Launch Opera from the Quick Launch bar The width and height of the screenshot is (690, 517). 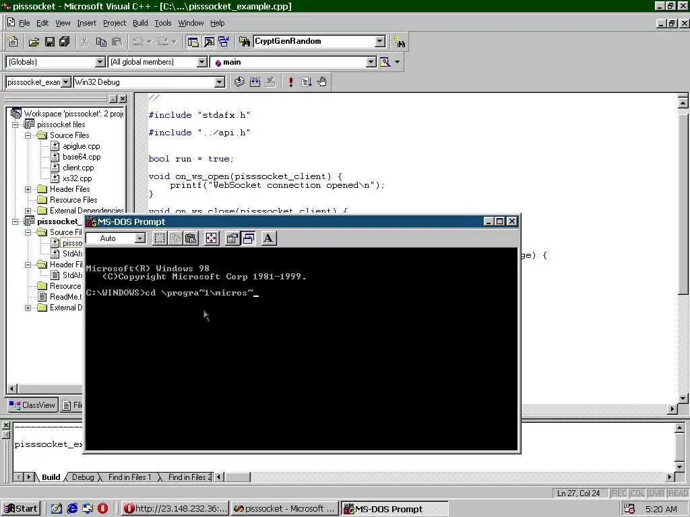pos(102,509)
